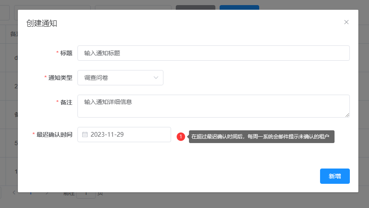Click the 创建通知 dialog title
Image resolution: width=369 pixels, height=208 pixels.
[42, 23]
